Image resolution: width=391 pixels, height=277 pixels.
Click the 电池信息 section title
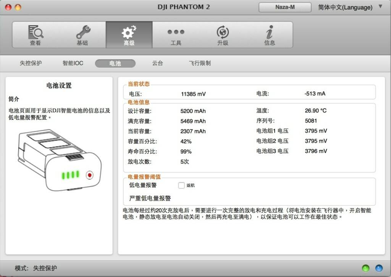(139, 102)
